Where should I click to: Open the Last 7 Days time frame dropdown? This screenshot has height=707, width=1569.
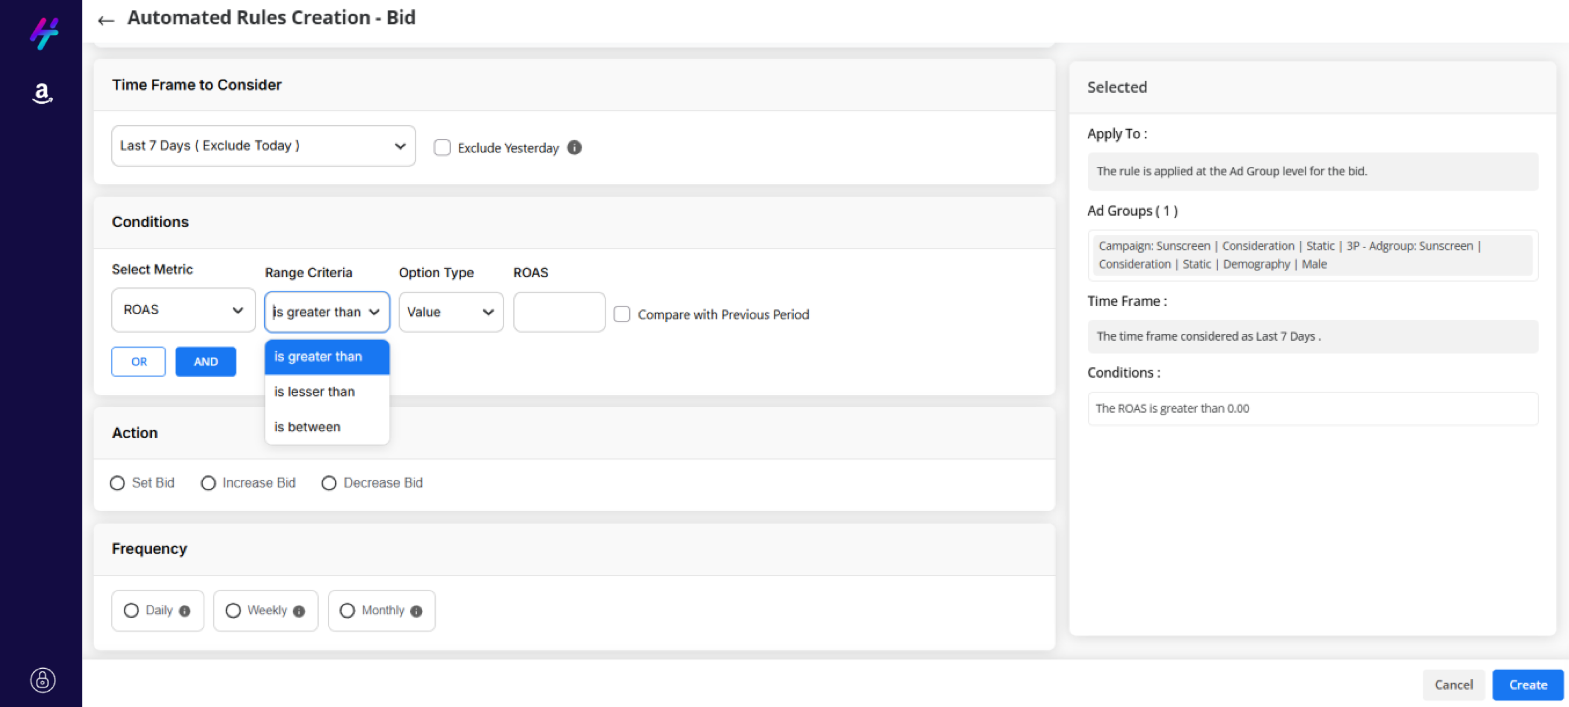263,145
